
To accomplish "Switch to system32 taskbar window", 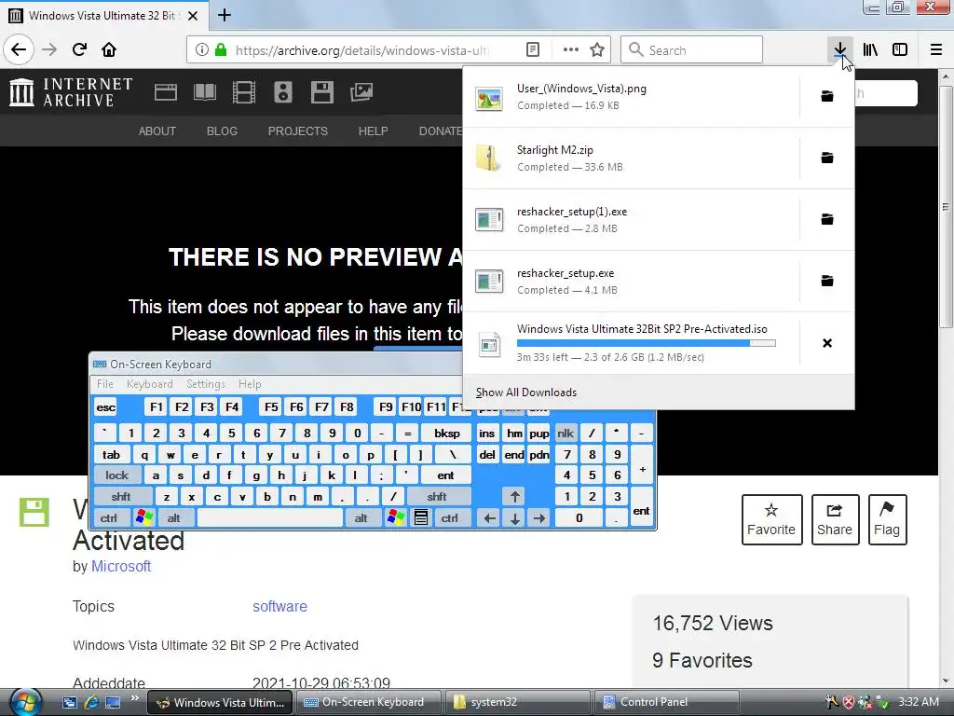I will pyautogui.click(x=517, y=702).
